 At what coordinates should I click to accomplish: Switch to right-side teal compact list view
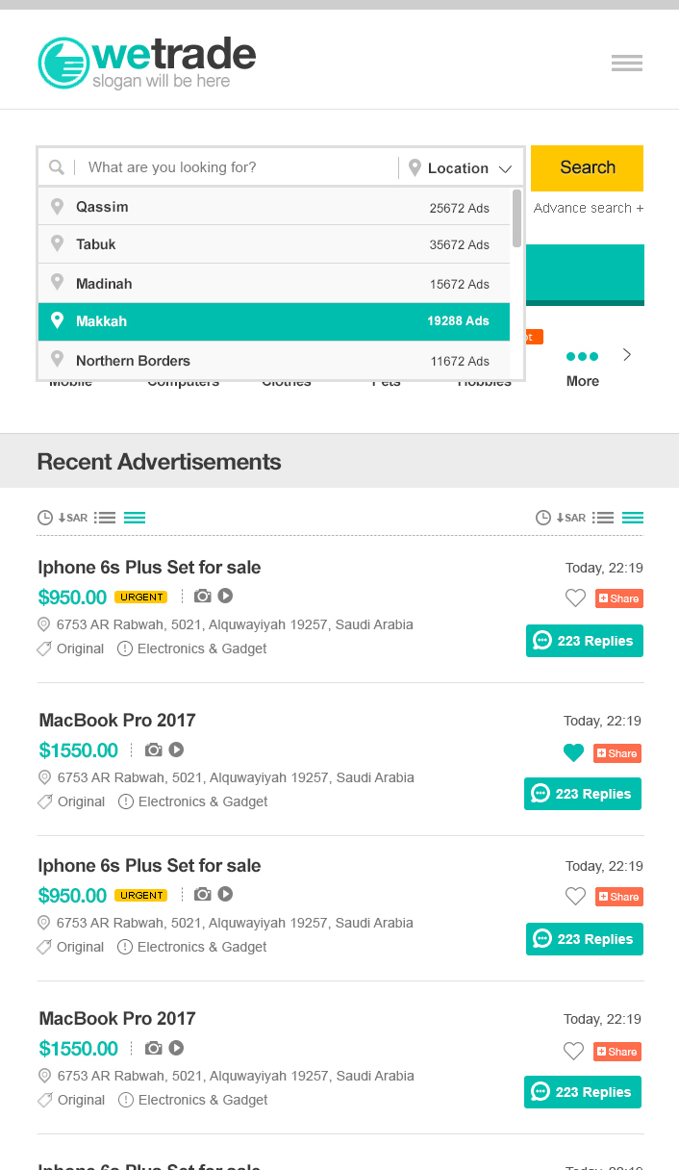point(633,518)
